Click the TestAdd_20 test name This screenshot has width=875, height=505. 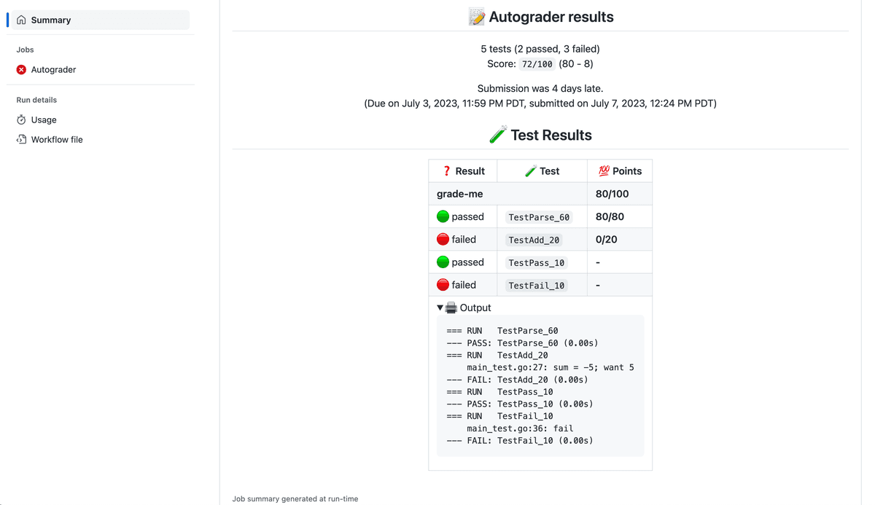click(534, 240)
